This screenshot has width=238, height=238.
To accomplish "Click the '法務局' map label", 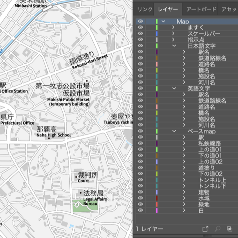I will 93,193.
